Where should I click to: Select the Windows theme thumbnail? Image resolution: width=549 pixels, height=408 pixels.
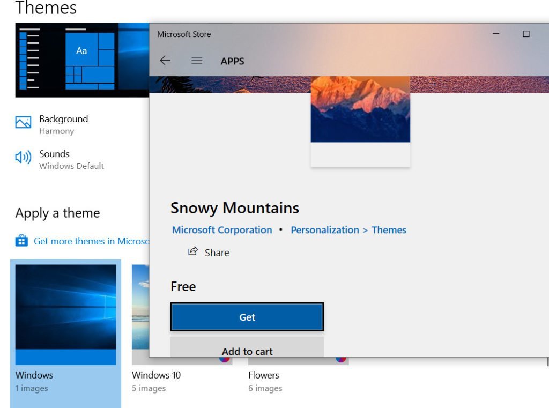click(65, 315)
